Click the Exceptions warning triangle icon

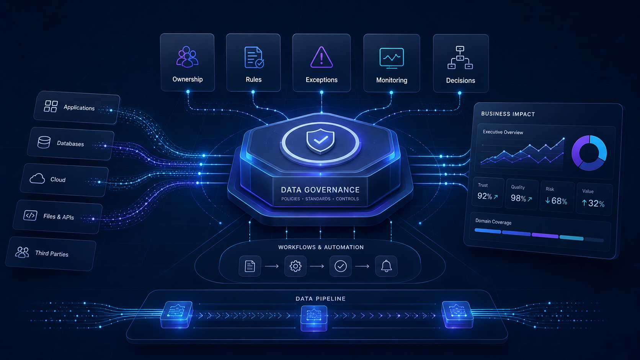pos(322,57)
